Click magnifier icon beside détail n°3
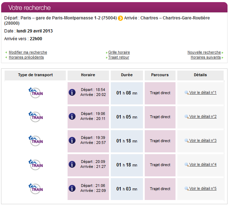 (186, 140)
